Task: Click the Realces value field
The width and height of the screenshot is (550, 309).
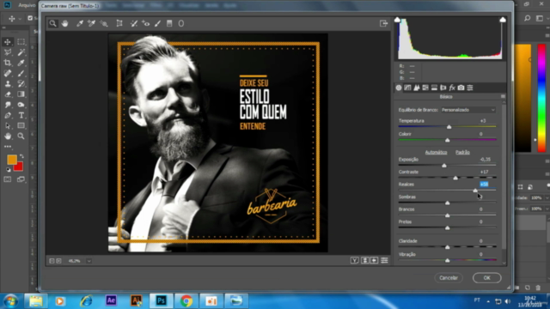Action: (484, 185)
